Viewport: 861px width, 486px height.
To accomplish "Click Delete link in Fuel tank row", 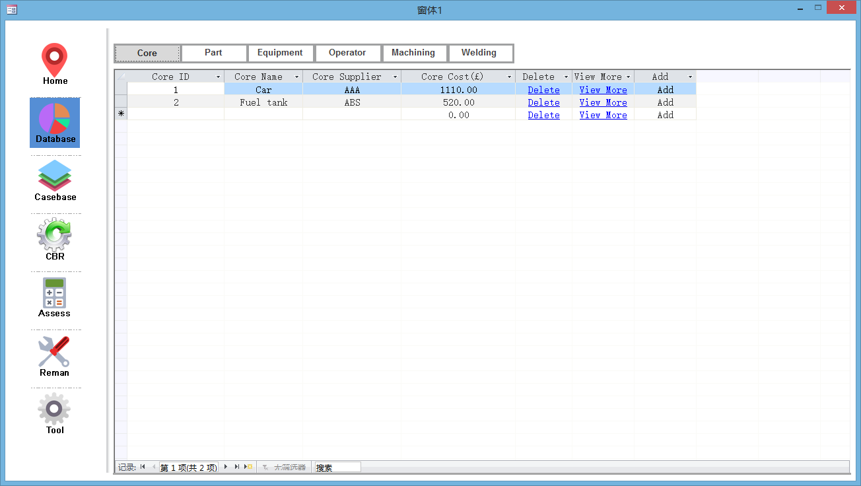I will [543, 102].
